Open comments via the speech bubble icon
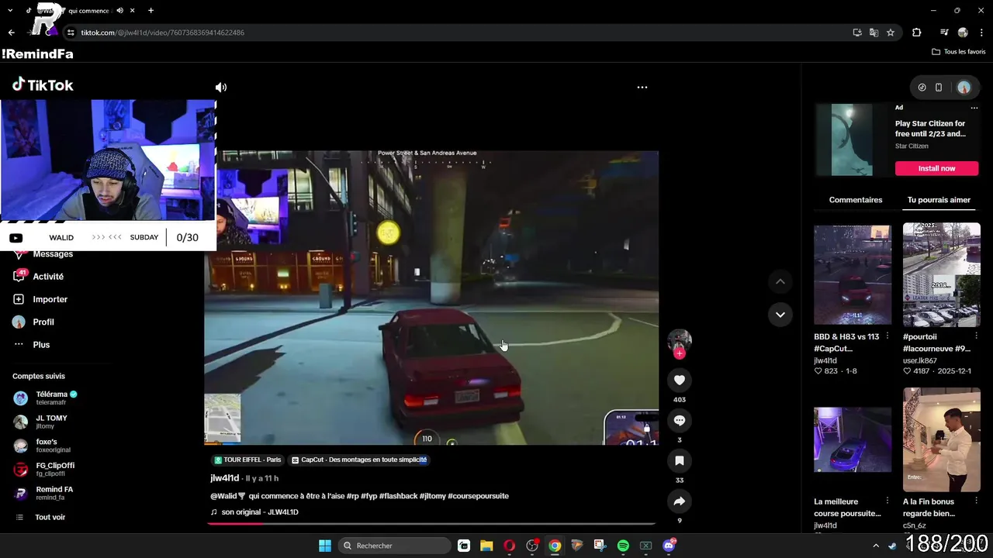 point(680,420)
